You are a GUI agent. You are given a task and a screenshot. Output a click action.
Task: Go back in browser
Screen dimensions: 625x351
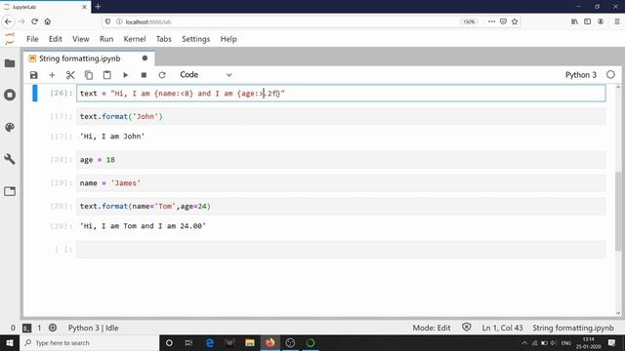coord(9,21)
